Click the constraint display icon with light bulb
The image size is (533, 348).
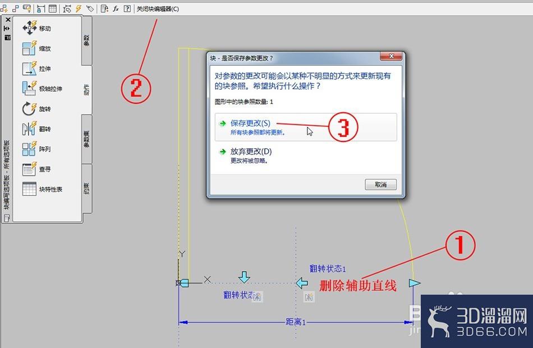point(27,8)
